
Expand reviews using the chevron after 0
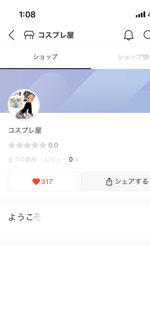[x=77, y=160]
